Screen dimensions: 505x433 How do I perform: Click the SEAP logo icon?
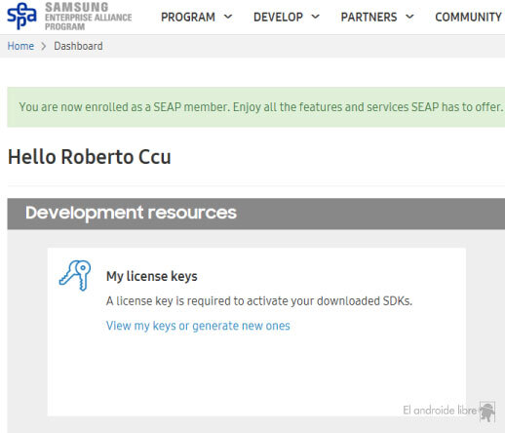[21, 16]
